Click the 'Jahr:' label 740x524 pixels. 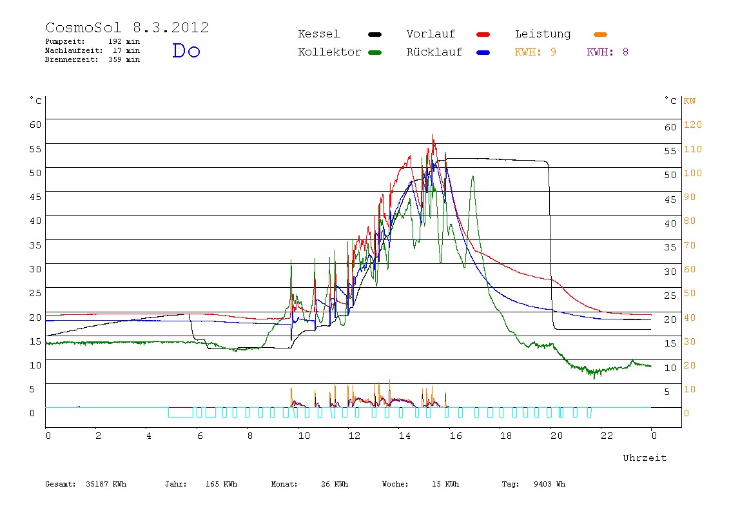tap(175, 484)
